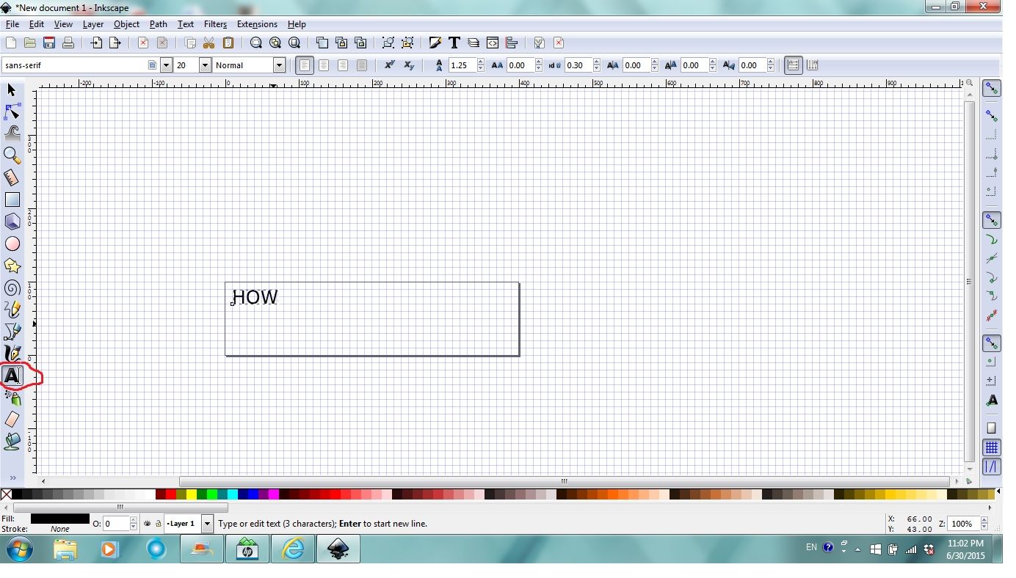Screen dimensions: 1016x578
Task: Select the Star tool
Action: pyautogui.click(x=12, y=265)
